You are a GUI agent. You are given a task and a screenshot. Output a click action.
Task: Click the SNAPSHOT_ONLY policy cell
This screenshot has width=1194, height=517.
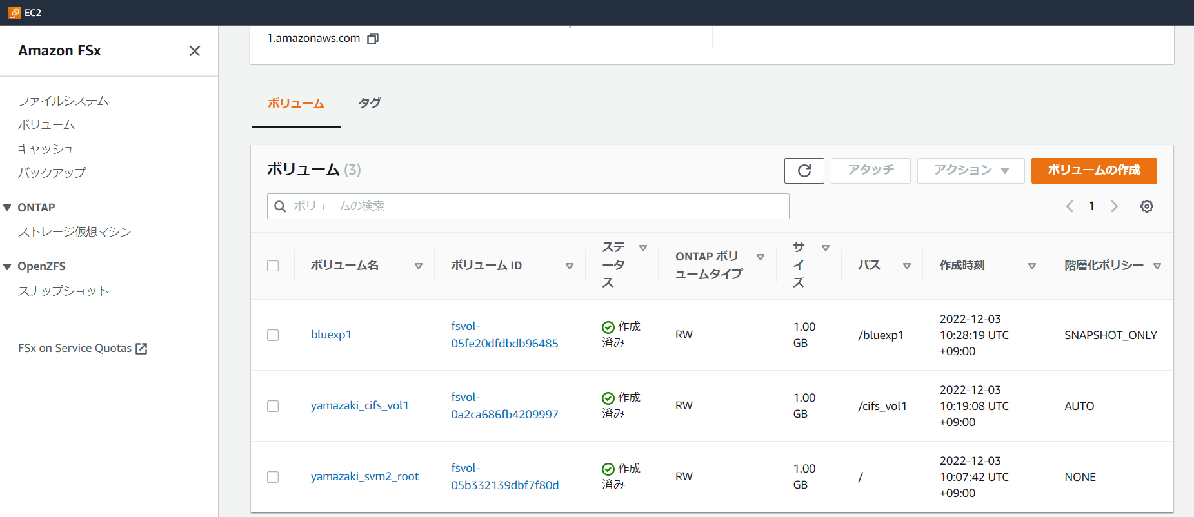[1111, 335]
